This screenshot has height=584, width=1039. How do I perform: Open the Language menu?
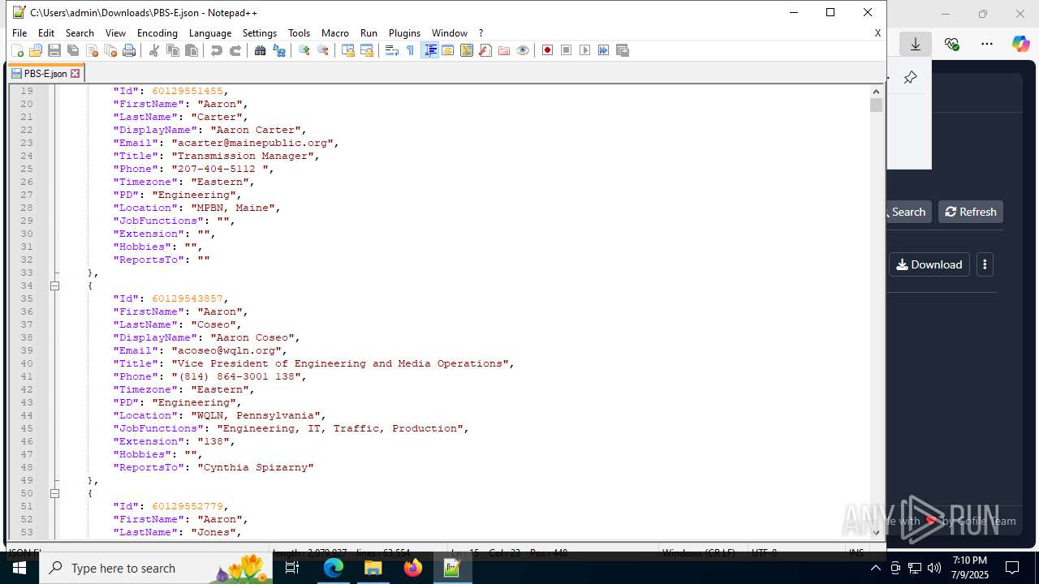(210, 33)
